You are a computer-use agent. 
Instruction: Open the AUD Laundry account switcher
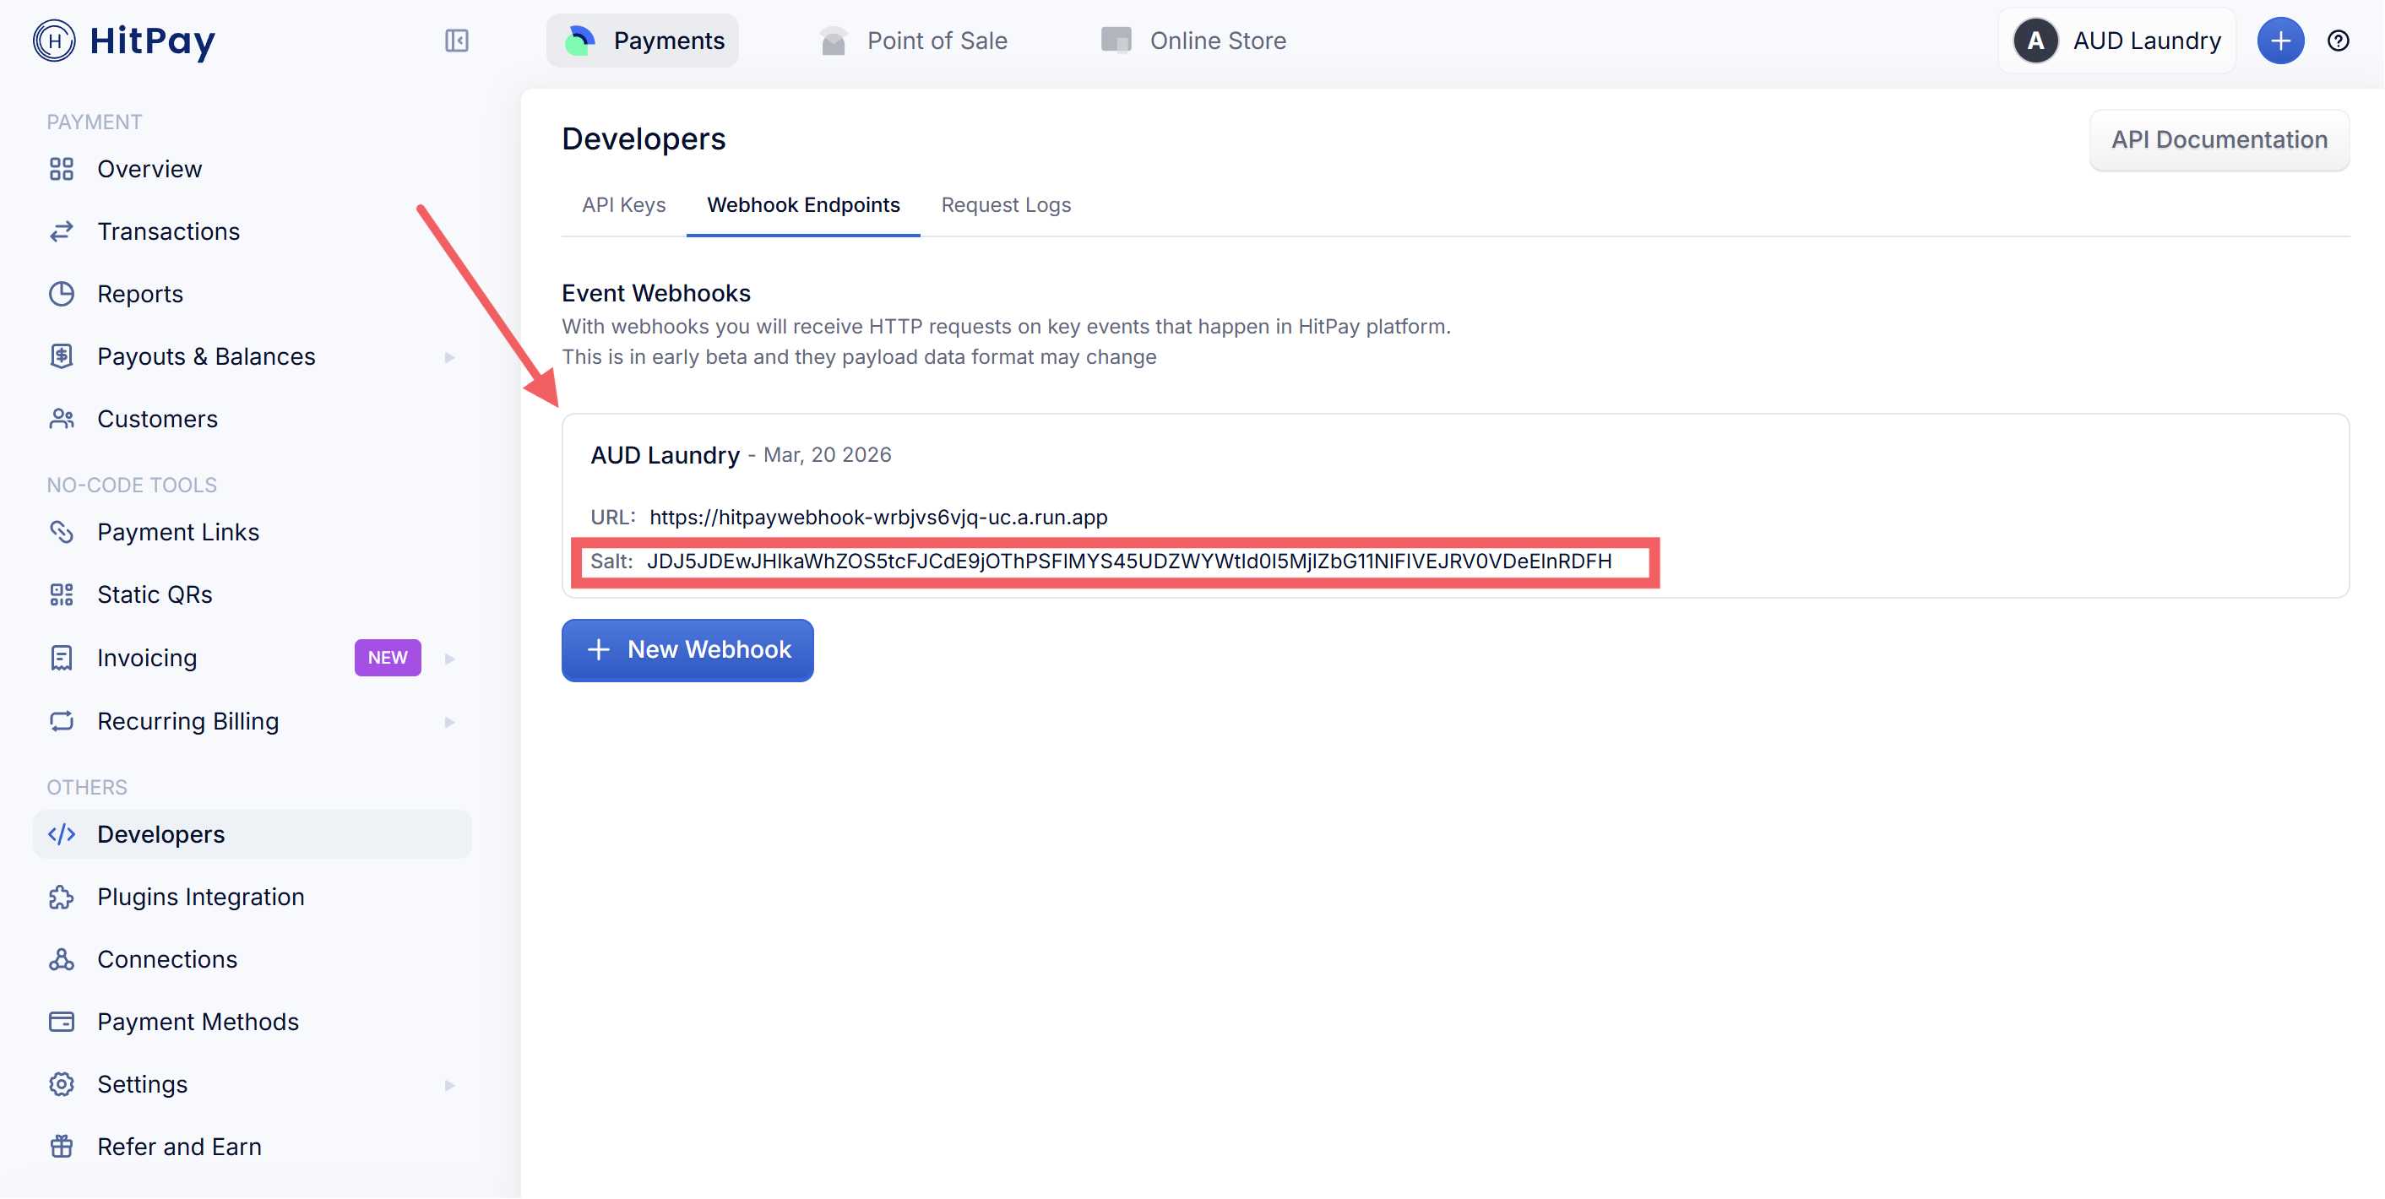(x=2117, y=41)
